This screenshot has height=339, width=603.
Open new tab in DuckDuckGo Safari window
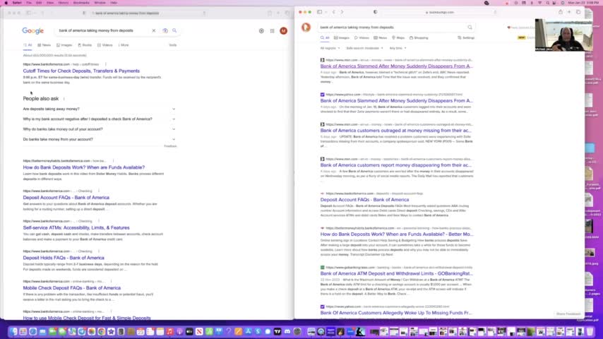click(x=569, y=12)
